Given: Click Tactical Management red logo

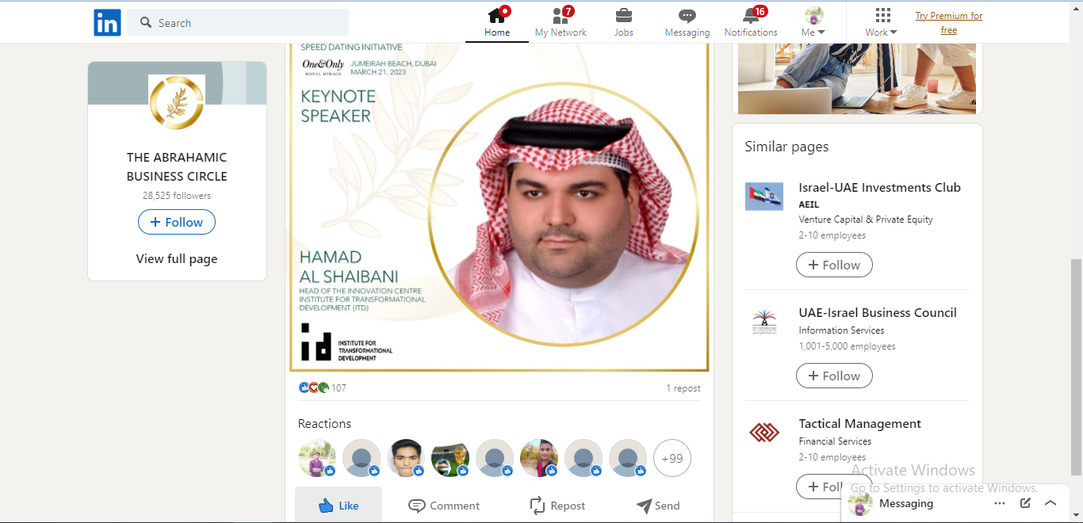Looking at the screenshot, I should pos(764,433).
